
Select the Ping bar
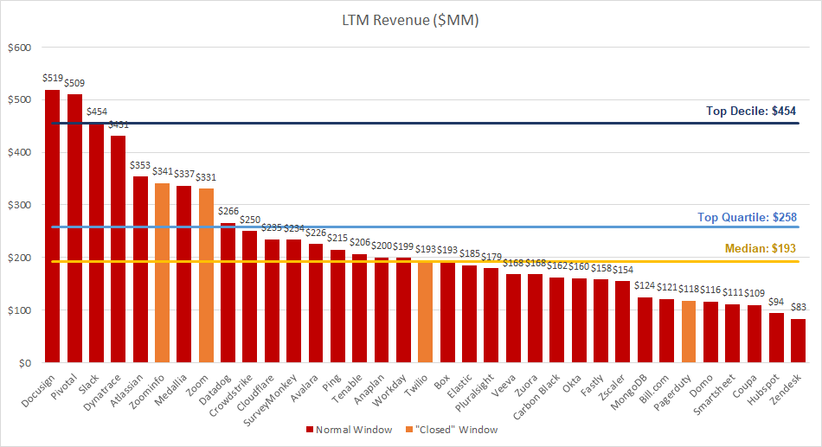coord(337,306)
